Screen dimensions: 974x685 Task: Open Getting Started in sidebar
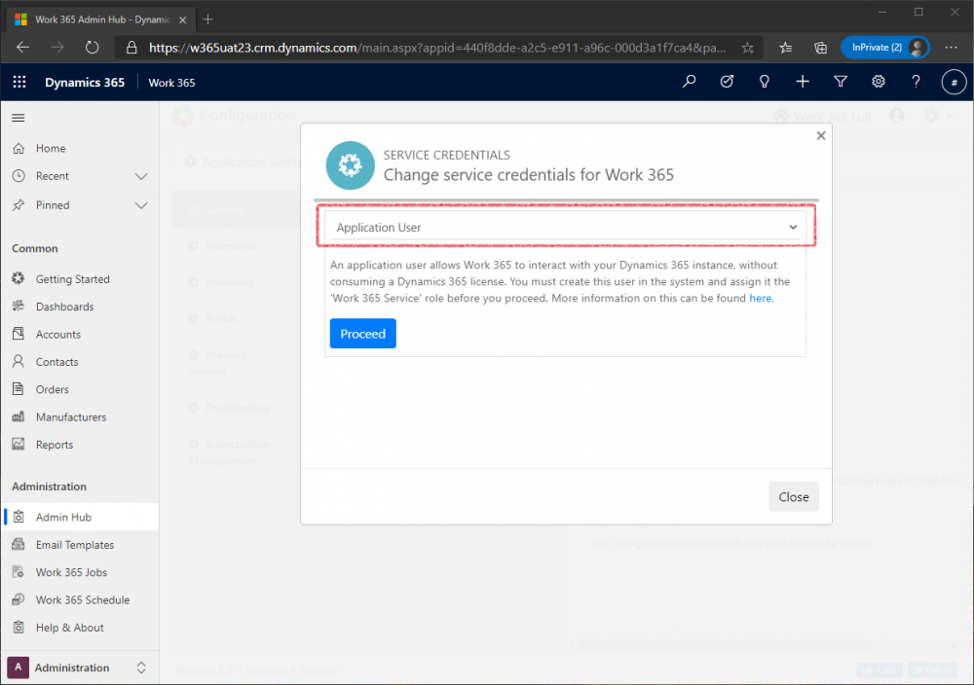(80, 279)
